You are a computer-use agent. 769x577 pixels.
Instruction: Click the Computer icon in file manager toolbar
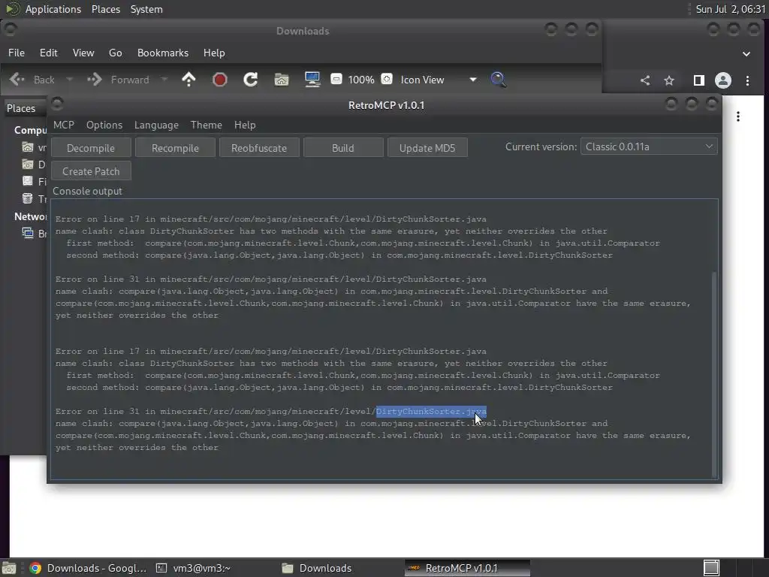[312, 80]
